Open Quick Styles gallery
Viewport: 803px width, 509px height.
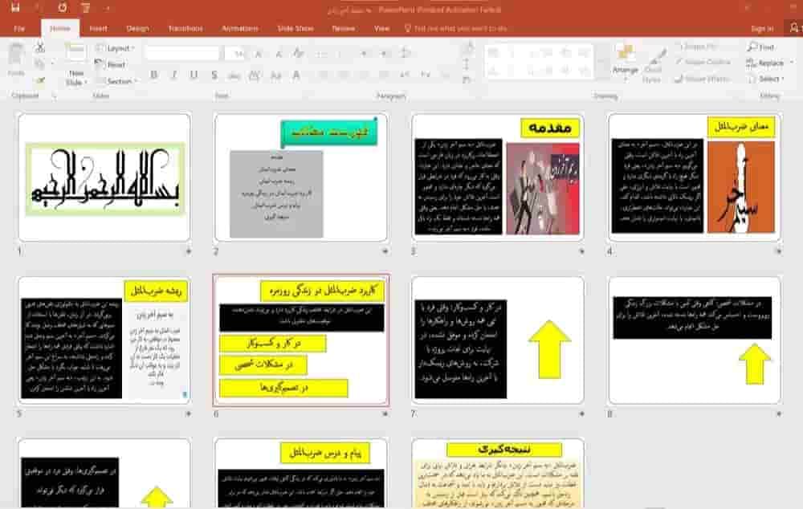pyautogui.click(x=652, y=66)
